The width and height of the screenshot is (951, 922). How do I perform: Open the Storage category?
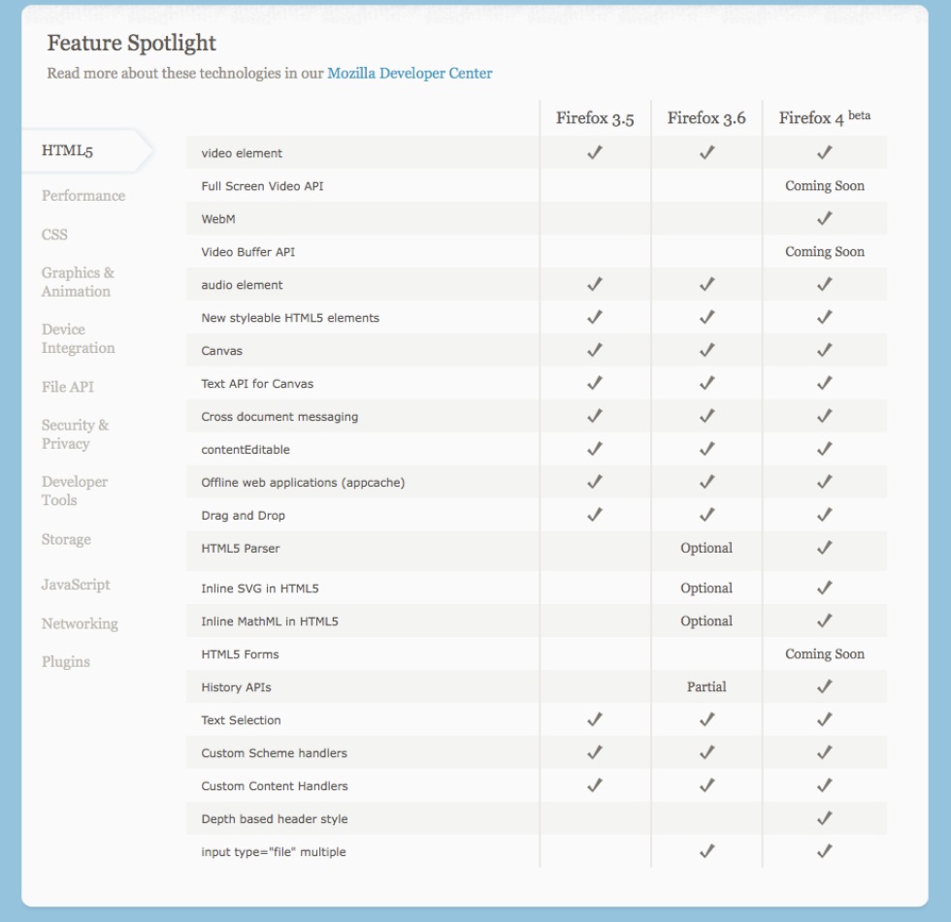[x=66, y=539]
